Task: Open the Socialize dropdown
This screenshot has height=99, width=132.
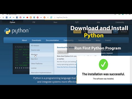Action: (x=124, y=32)
